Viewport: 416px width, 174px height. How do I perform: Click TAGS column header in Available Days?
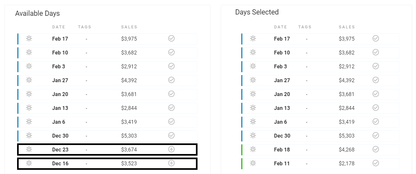tap(85, 27)
